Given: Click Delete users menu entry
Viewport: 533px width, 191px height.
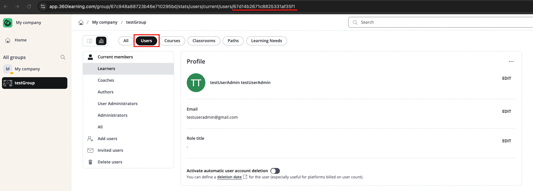Looking at the screenshot, I should 128,162.
